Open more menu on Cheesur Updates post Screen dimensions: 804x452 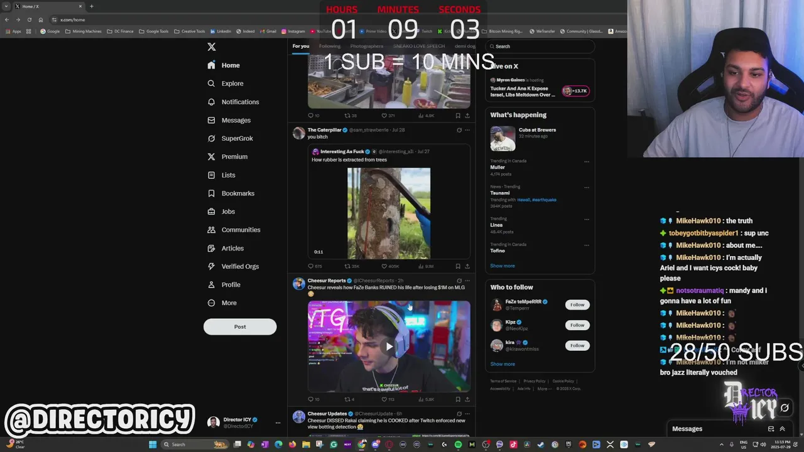pos(467,414)
